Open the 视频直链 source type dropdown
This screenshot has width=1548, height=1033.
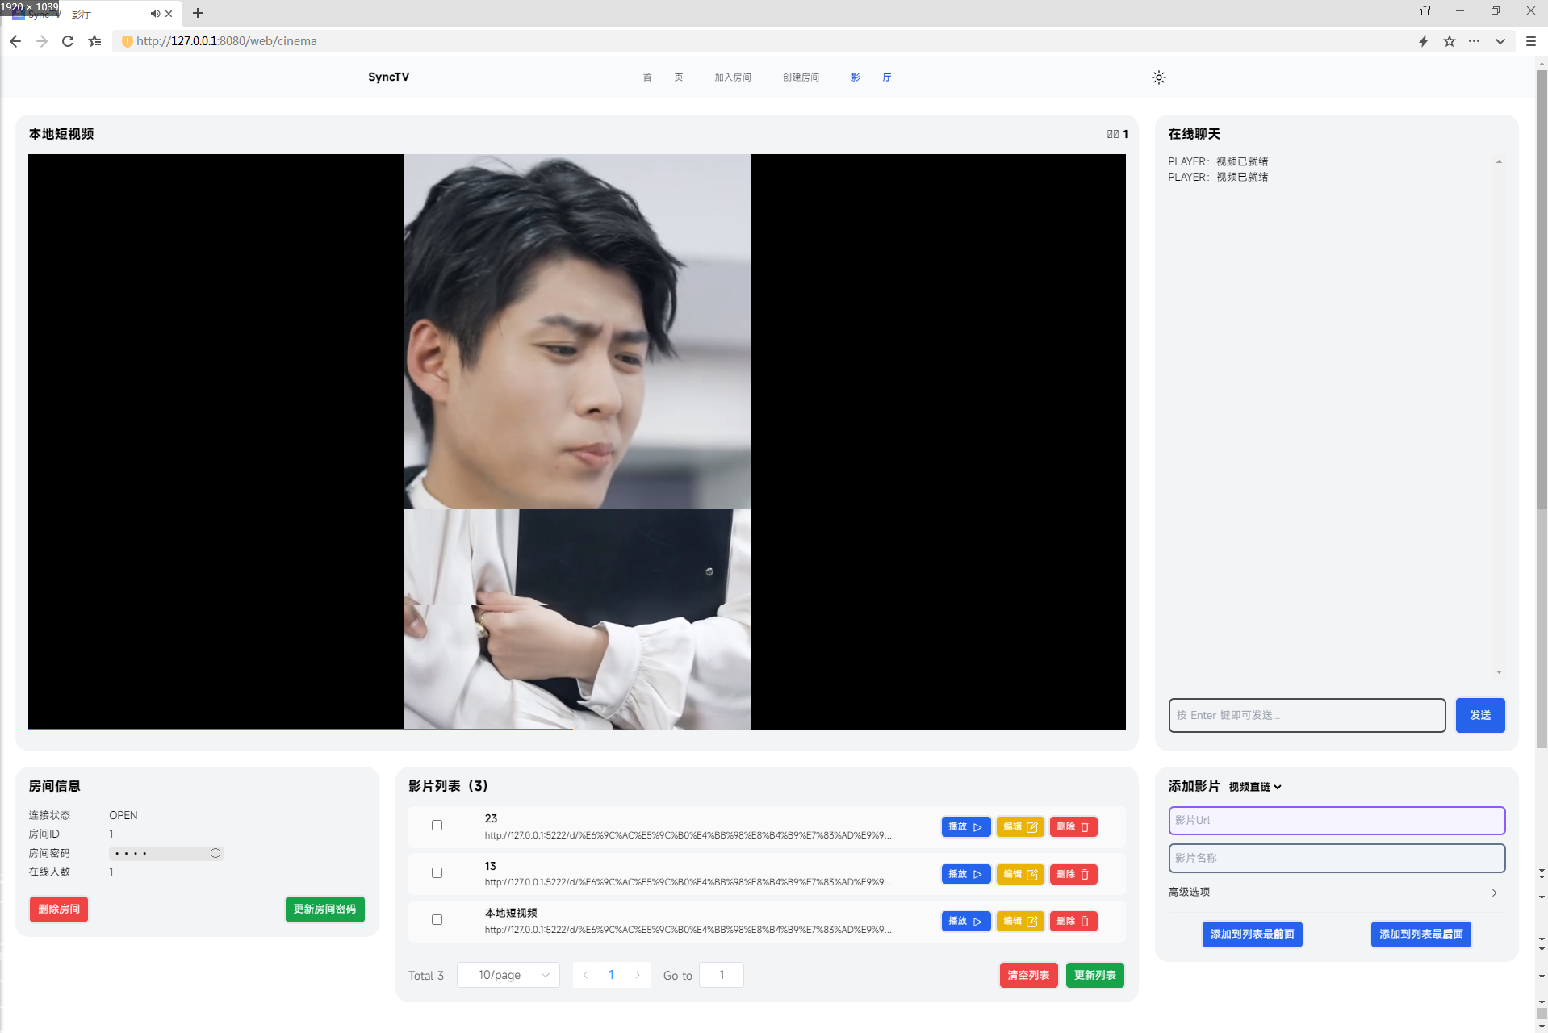click(1254, 787)
